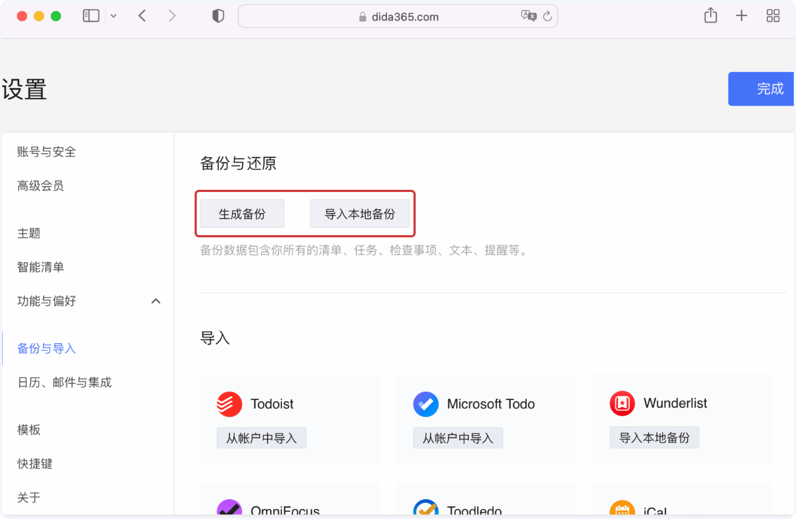Open the privacy shield report icon

218,16
